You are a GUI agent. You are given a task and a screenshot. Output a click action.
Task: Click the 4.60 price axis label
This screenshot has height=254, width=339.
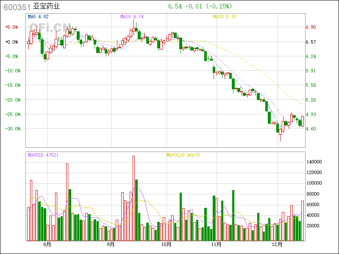click(311, 129)
